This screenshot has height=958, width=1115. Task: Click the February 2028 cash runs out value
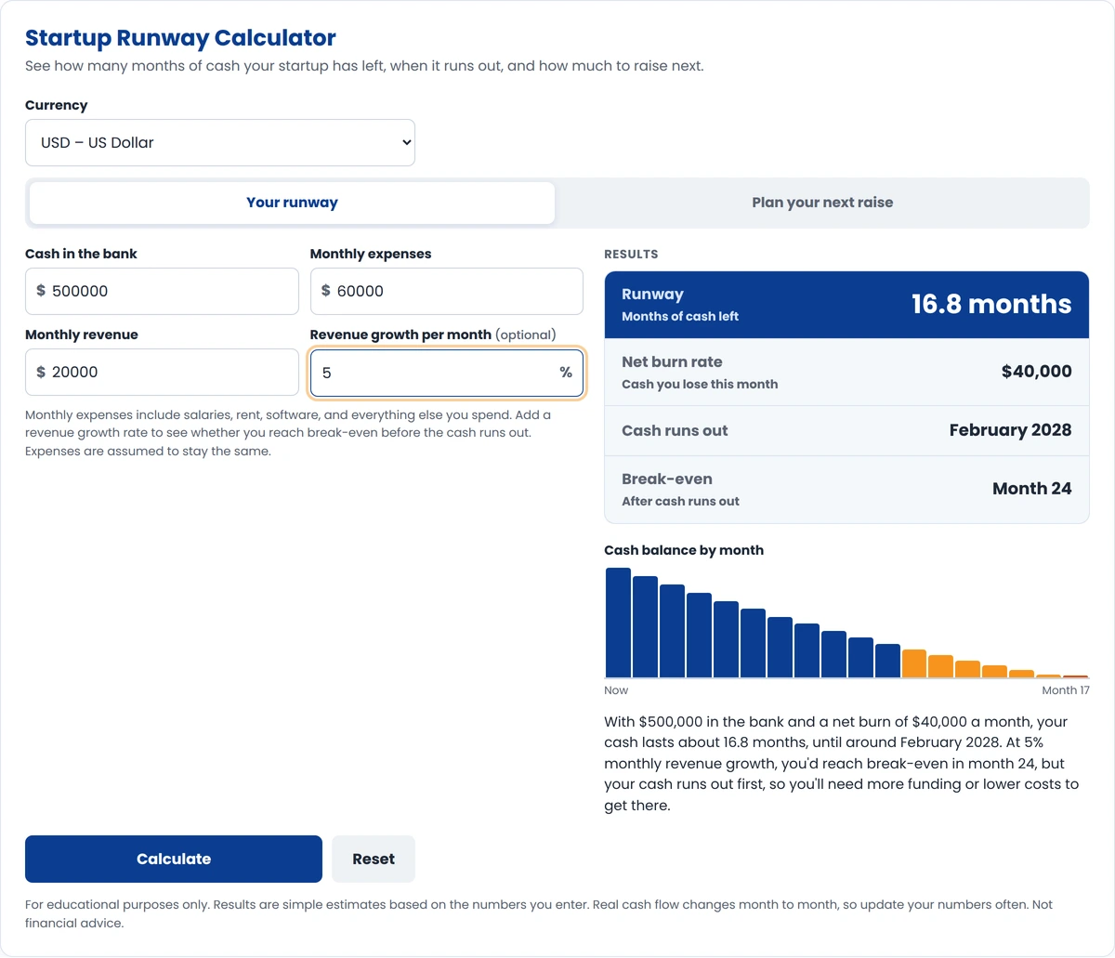tap(1010, 430)
